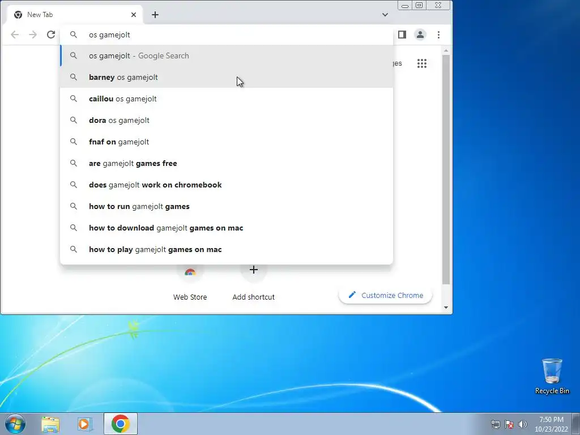Close the New Tab tab
Screen dimensions: 580x435
click(x=134, y=15)
